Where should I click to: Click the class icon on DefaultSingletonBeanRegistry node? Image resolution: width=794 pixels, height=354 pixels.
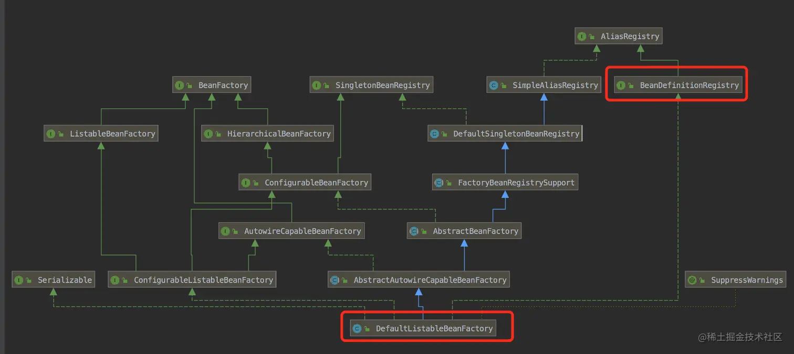(x=434, y=134)
